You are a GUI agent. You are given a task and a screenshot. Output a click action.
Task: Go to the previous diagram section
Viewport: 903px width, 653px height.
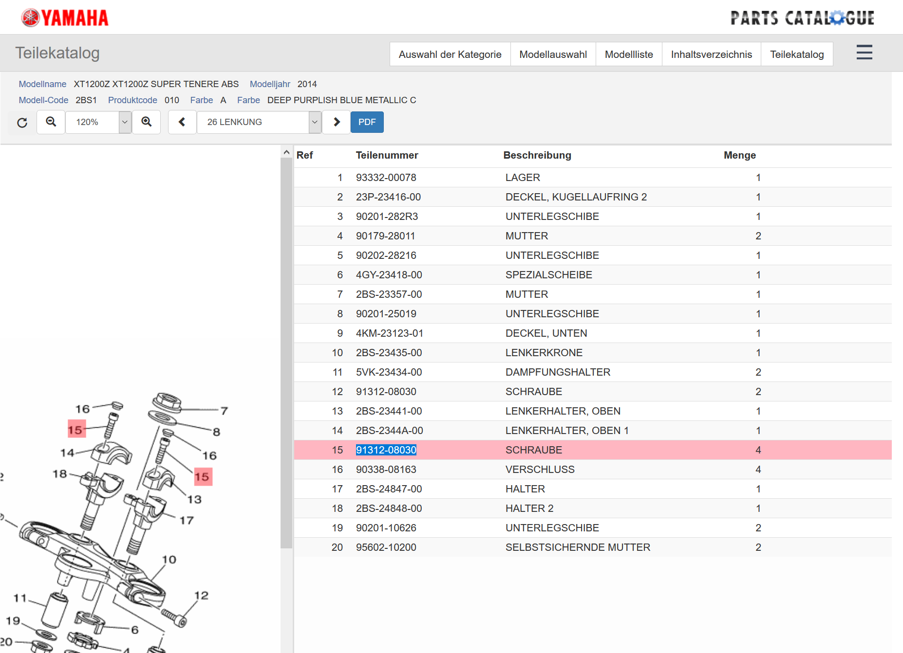click(x=182, y=122)
